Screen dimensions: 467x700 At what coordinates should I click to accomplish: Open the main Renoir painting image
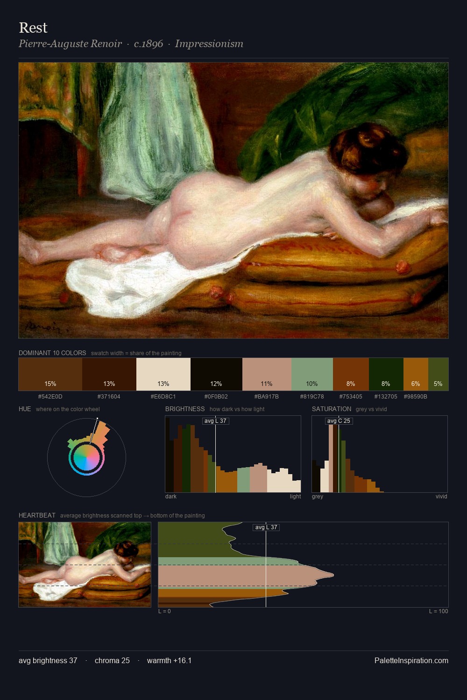pos(233,200)
